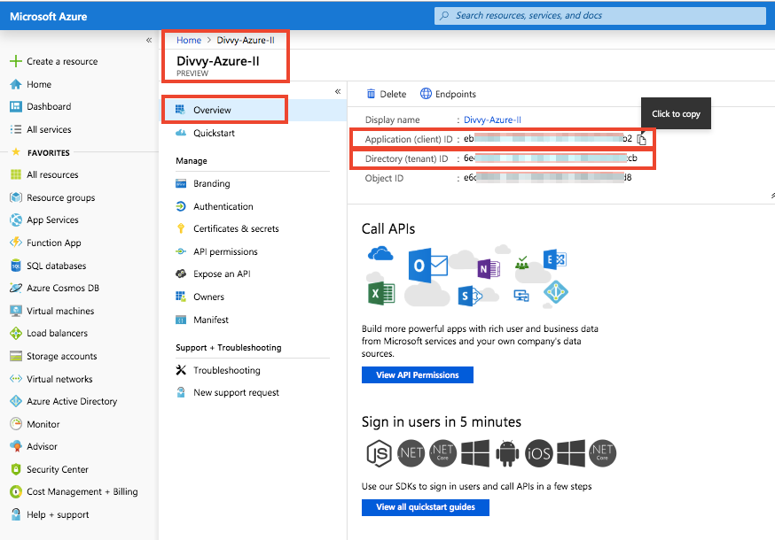Select the Overview menu item

254,110
